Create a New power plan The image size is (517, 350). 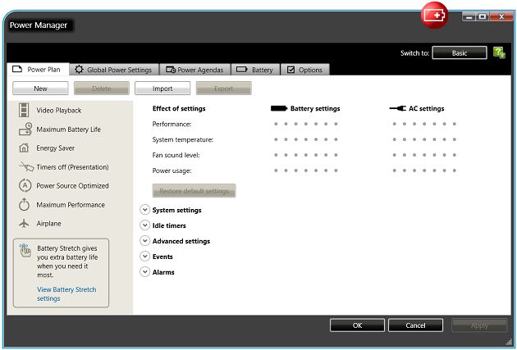point(40,89)
